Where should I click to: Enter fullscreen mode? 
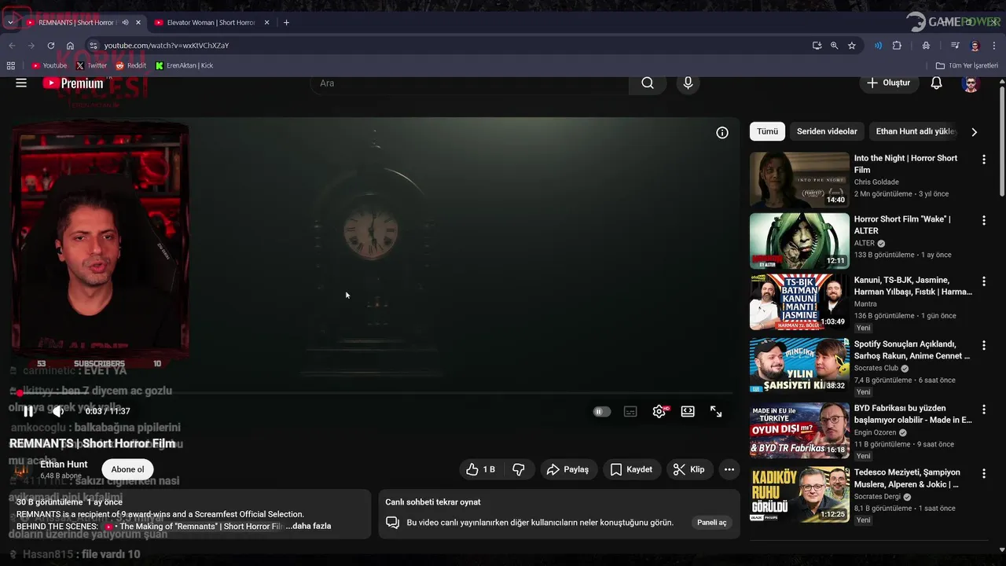click(x=716, y=411)
